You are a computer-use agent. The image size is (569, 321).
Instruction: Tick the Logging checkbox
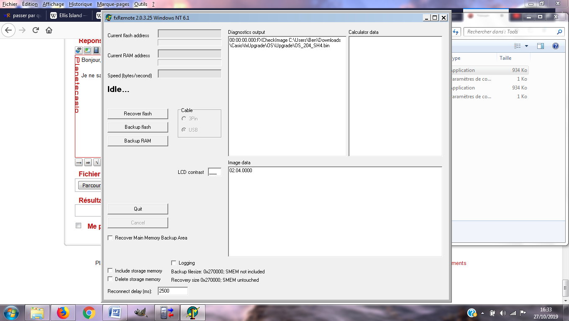(174, 263)
